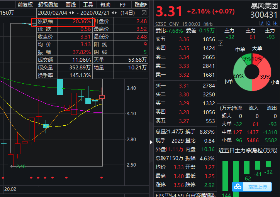
Task: Click the 大单 net flow row
Action: coord(249,124)
